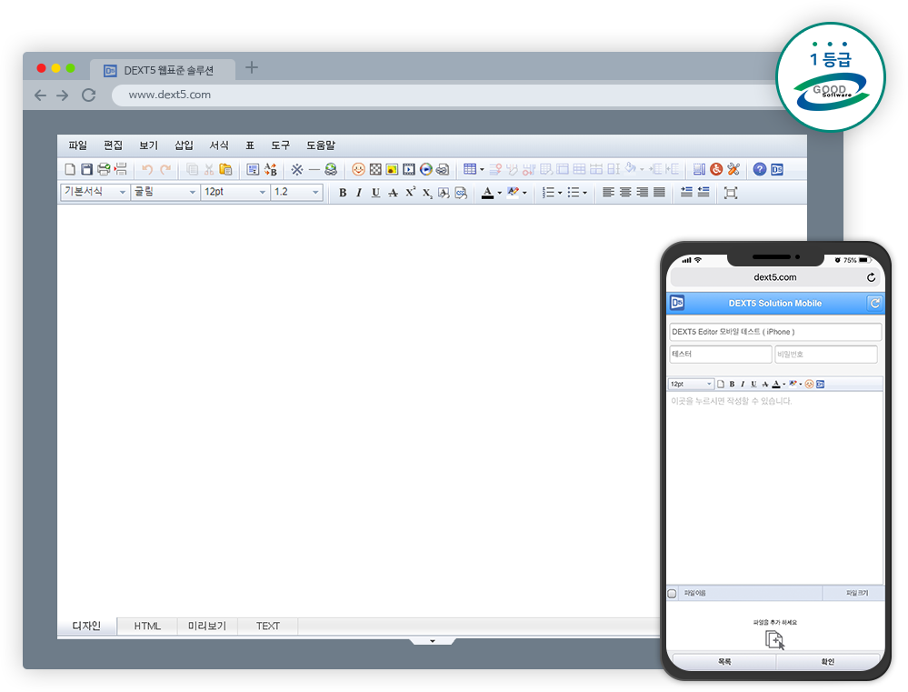Screen dimensions: 908x692
Task: Click the accessibility check wheelchair icon
Action: point(716,169)
